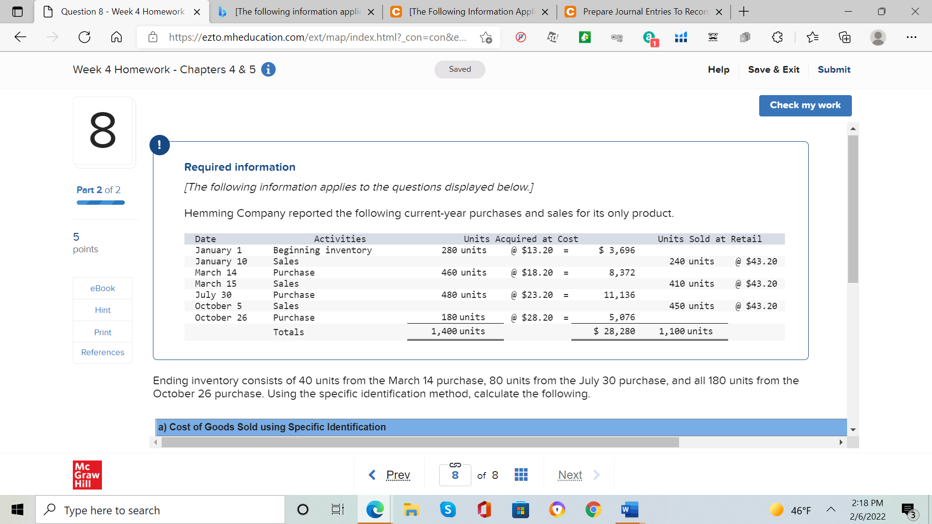Image resolution: width=932 pixels, height=524 pixels.
Task: Open browser profile avatar icon
Action: [x=878, y=37]
